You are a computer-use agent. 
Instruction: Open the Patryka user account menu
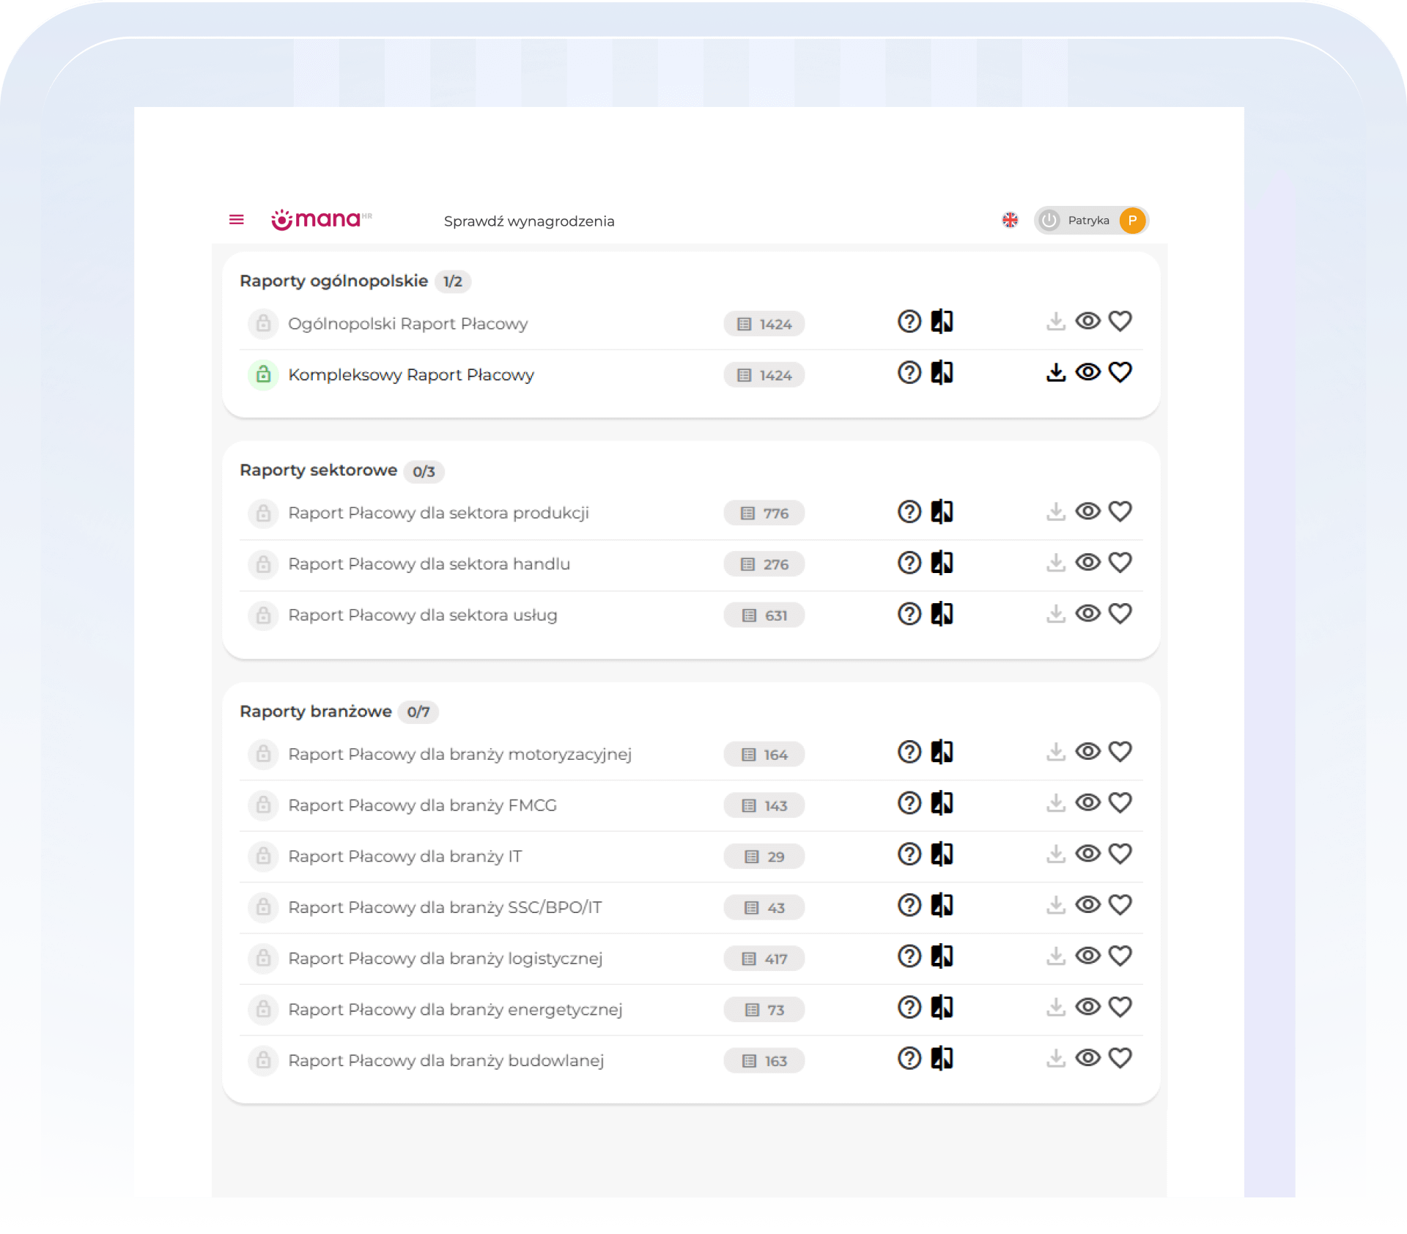[1089, 221]
